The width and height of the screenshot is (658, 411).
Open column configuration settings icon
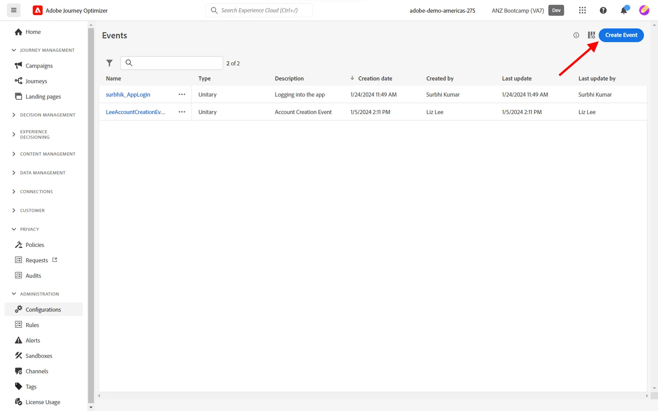591,35
